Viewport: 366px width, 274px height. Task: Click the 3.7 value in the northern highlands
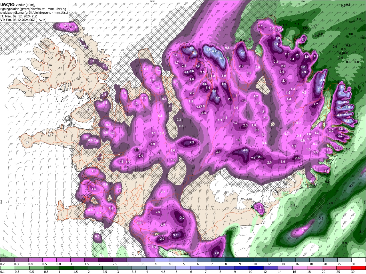[x=217, y=98]
